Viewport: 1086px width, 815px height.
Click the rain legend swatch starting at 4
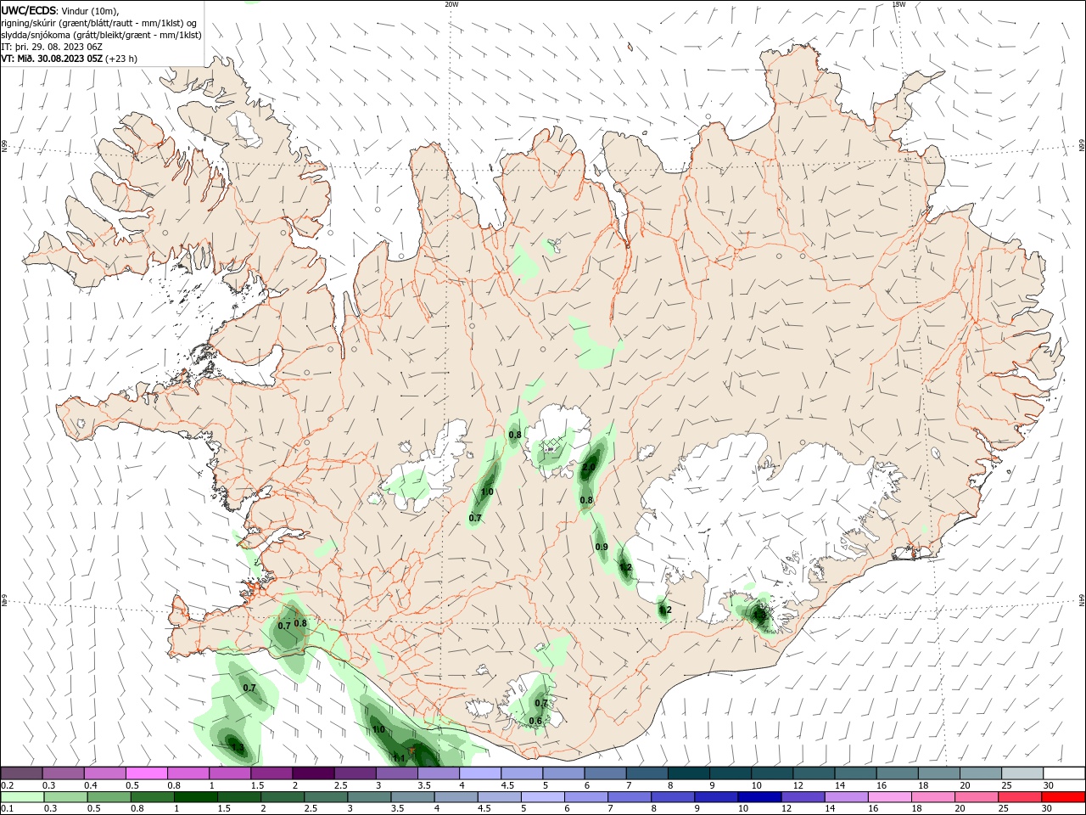[456, 797]
